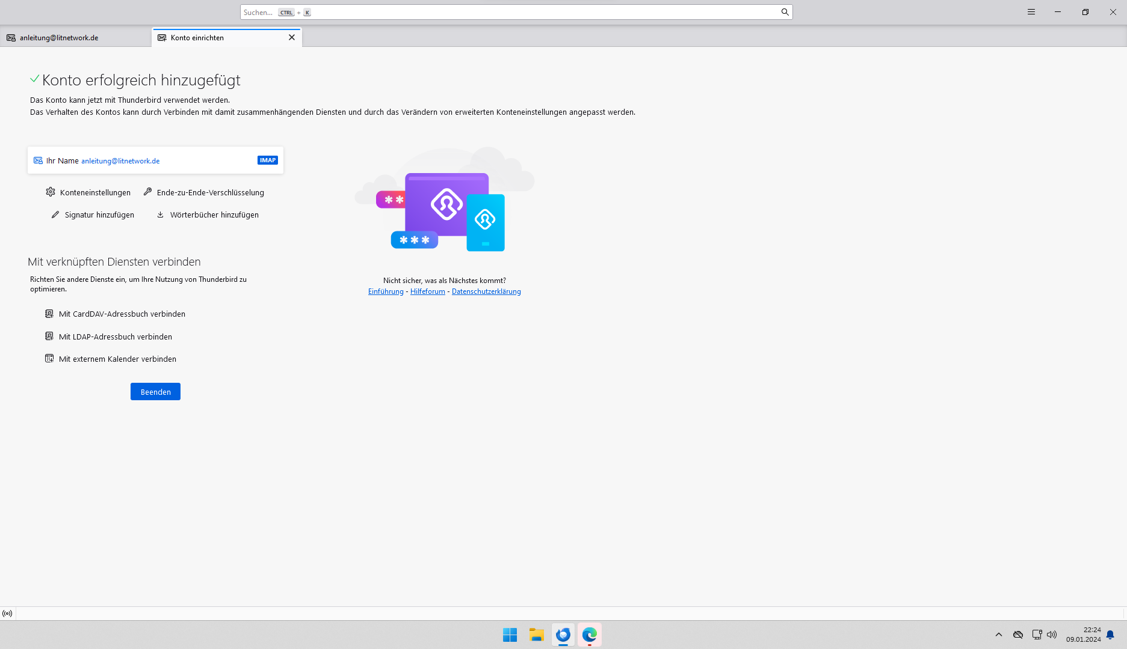Click the IMAP badge on the account card
Viewport: 1127px width, 649px height.
(x=267, y=160)
